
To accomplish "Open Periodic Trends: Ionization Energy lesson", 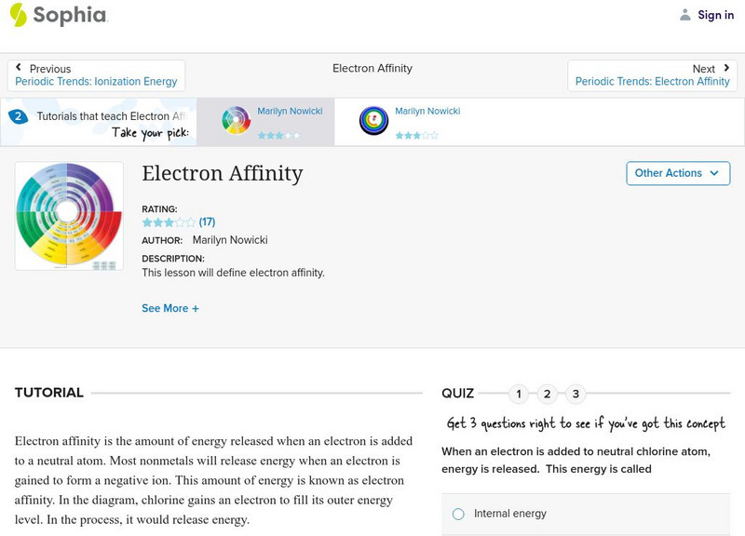I will pyautogui.click(x=97, y=81).
